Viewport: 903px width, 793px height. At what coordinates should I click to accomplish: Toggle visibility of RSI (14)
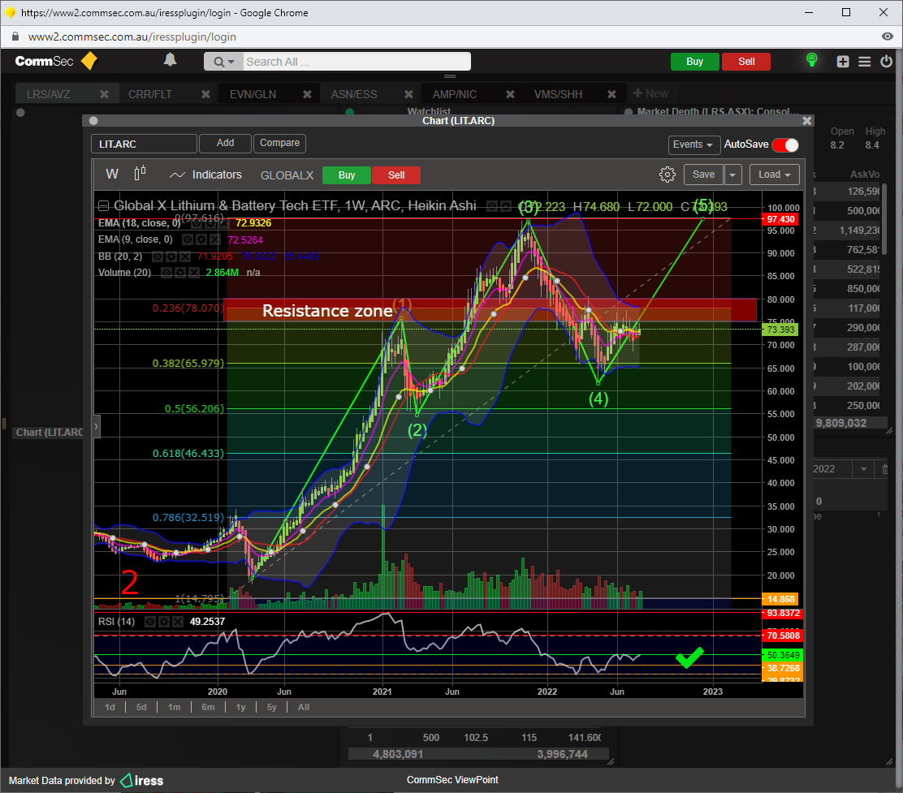click(x=149, y=622)
